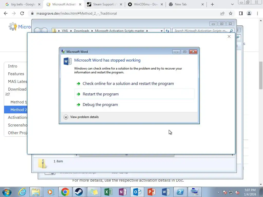This screenshot has width=263, height=197.
Task: Close the white overlay window
Action: 229,36
